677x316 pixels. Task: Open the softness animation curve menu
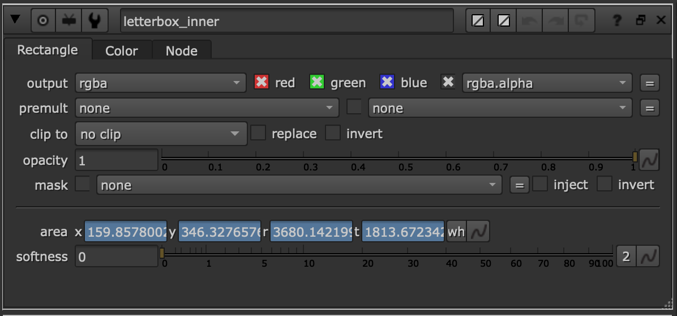tap(648, 257)
